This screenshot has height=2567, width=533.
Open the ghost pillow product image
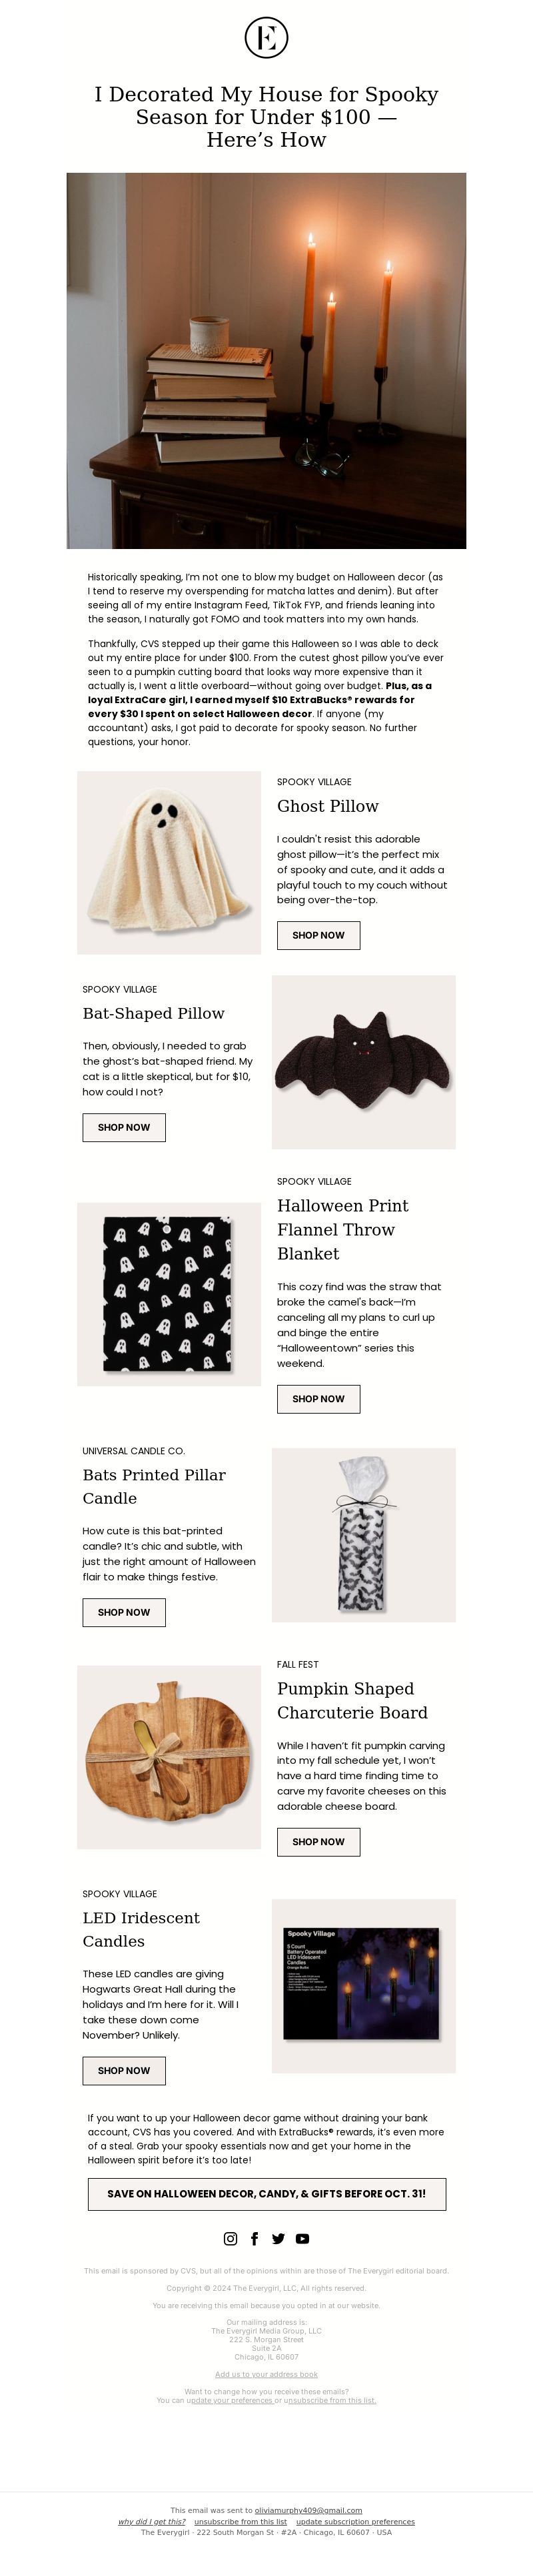(169, 862)
